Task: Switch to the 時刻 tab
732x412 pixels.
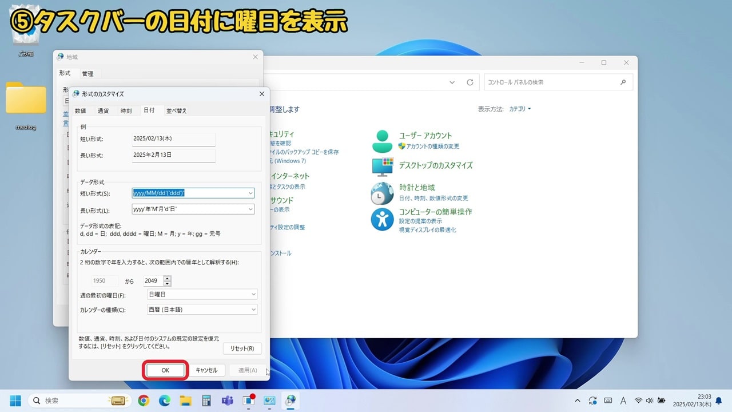Action: coord(126,111)
